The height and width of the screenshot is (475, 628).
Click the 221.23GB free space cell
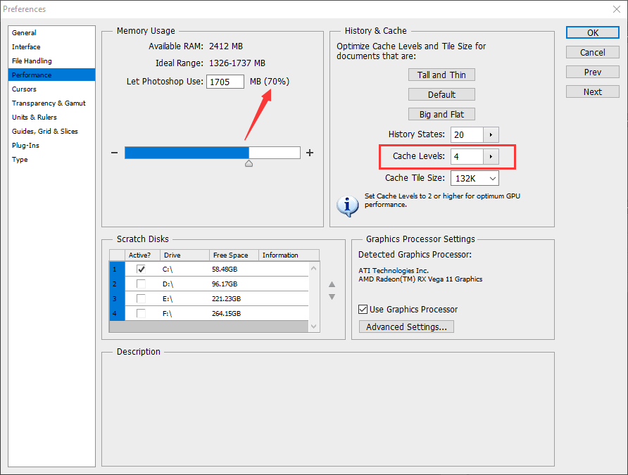[226, 299]
